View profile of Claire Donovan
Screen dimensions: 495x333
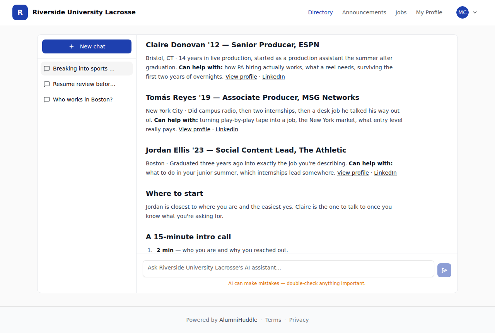pyautogui.click(x=241, y=77)
